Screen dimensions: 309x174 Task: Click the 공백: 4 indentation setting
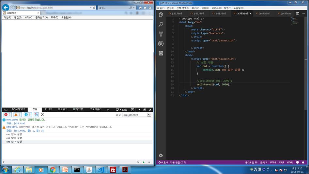click(264, 162)
